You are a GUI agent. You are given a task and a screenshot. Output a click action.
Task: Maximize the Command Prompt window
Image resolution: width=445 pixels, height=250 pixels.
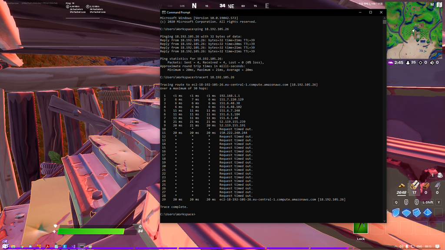click(x=370, y=12)
